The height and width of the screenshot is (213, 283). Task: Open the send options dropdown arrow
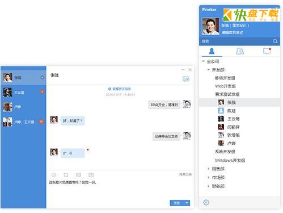[x=187, y=203]
